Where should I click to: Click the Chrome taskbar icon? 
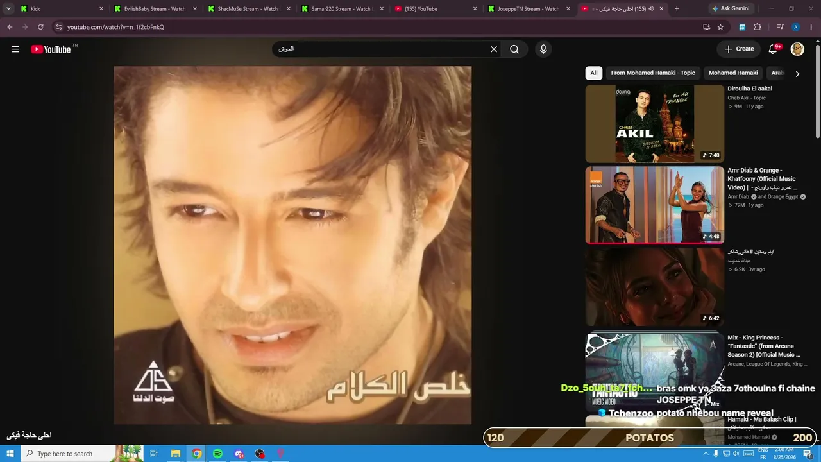click(196, 454)
